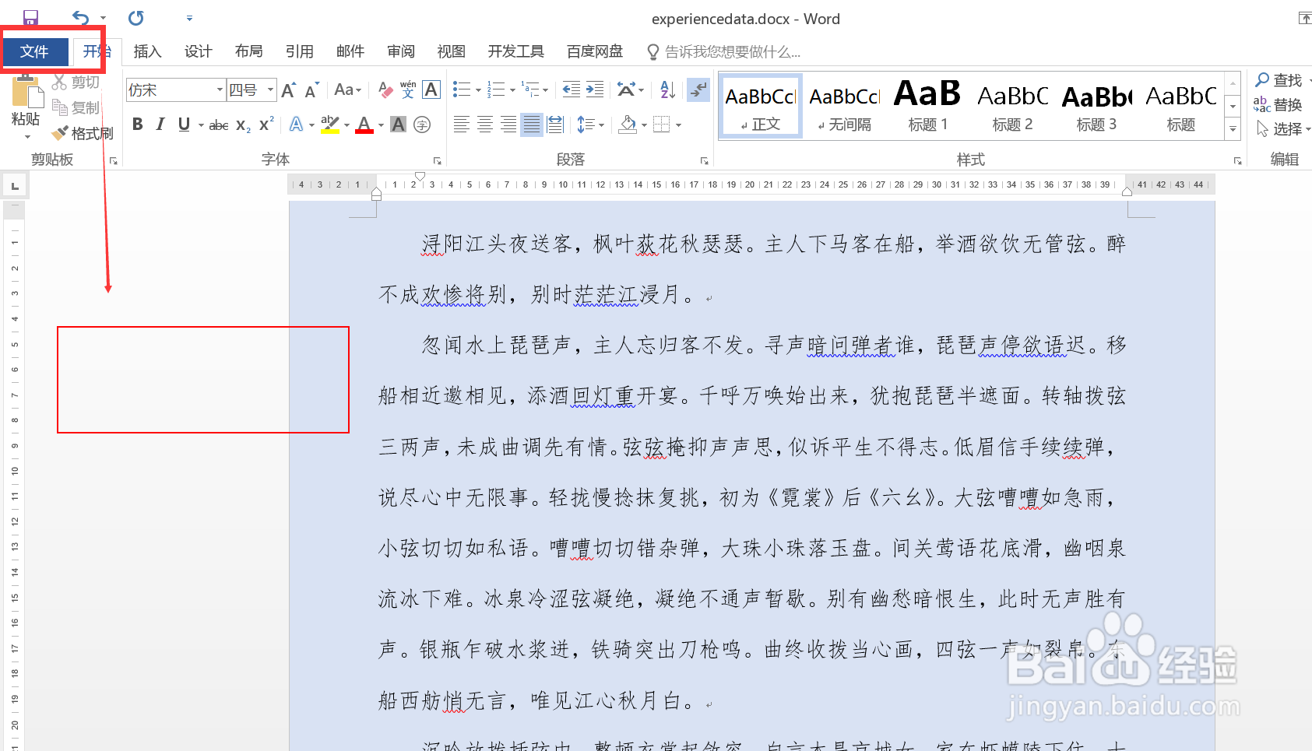Viewport: 1312px width, 751px height.
Task: Click Format Painter (格式刷)
Action: click(x=83, y=134)
